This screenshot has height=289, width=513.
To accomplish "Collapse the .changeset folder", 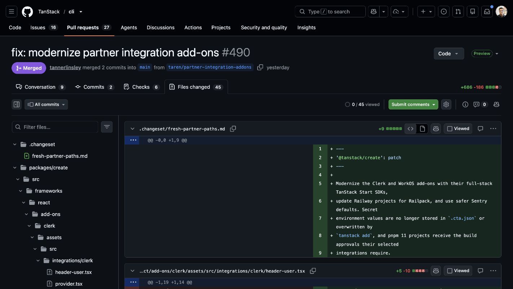I will 14,144.
